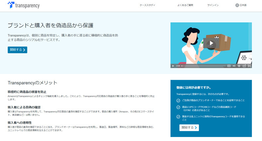Click checkmark beside brand owner requirement
The width and height of the screenshot is (262, 141).
178,100
